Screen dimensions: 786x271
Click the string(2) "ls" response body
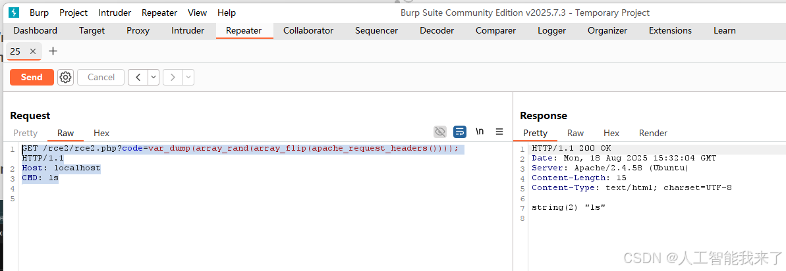click(x=569, y=207)
